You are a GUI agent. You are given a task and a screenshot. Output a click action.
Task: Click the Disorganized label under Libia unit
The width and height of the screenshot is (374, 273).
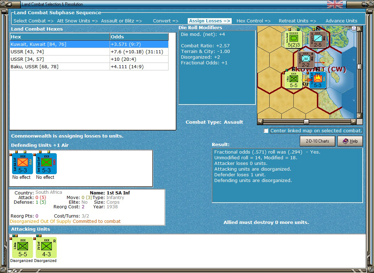pyautogui.click(x=21, y=261)
